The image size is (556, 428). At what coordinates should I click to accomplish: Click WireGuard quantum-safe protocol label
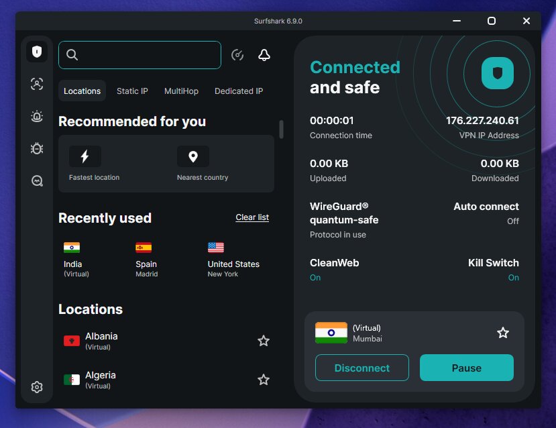pyautogui.click(x=344, y=213)
